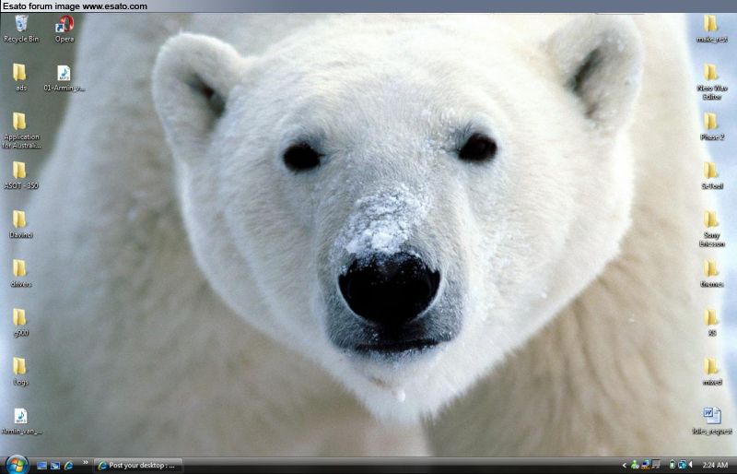Select the Opera browser shortcut
Image resolution: width=737 pixels, height=474 pixels.
(64, 30)
